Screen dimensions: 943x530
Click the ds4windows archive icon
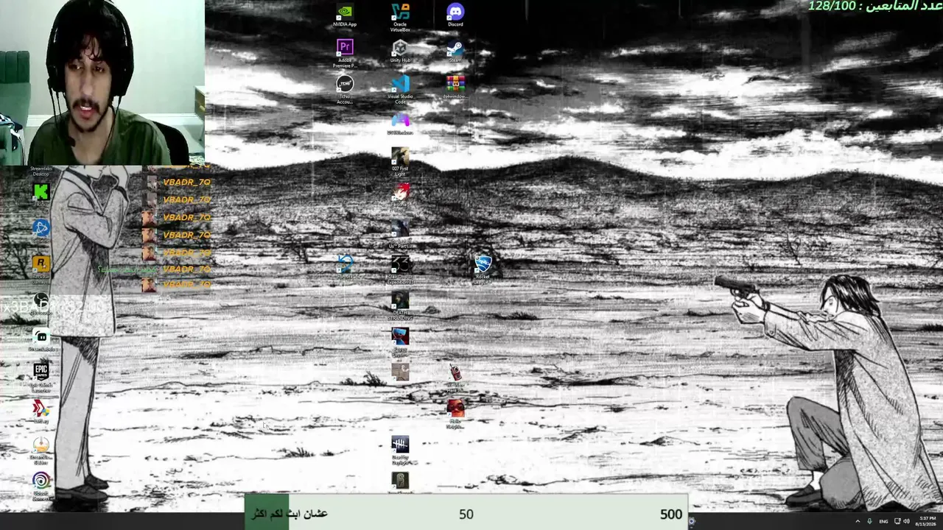pyautogui.click(x=455, y=87)
